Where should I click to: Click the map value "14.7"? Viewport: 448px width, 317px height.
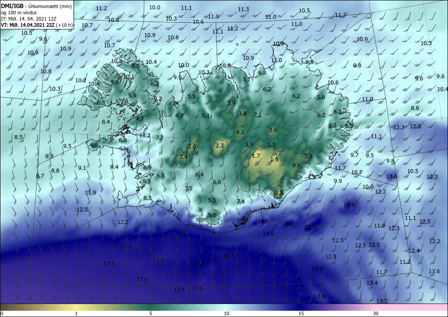pyautogui.click(x=317, y=270)
